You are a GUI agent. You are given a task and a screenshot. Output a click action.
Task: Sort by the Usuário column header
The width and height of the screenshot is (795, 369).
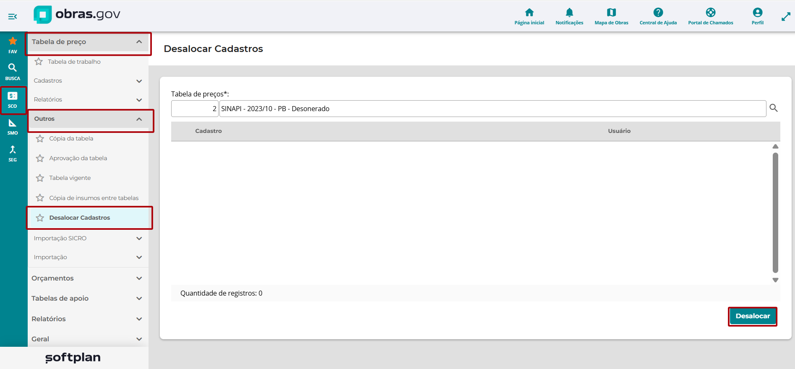[x=619, y=131]
